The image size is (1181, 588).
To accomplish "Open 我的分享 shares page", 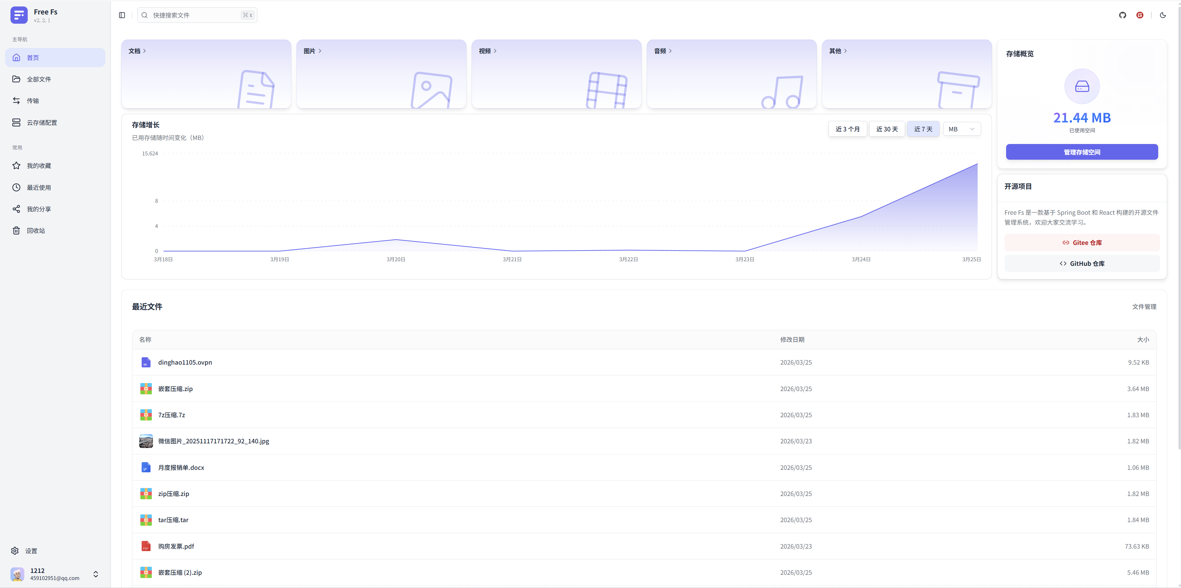I will point(38,209).
